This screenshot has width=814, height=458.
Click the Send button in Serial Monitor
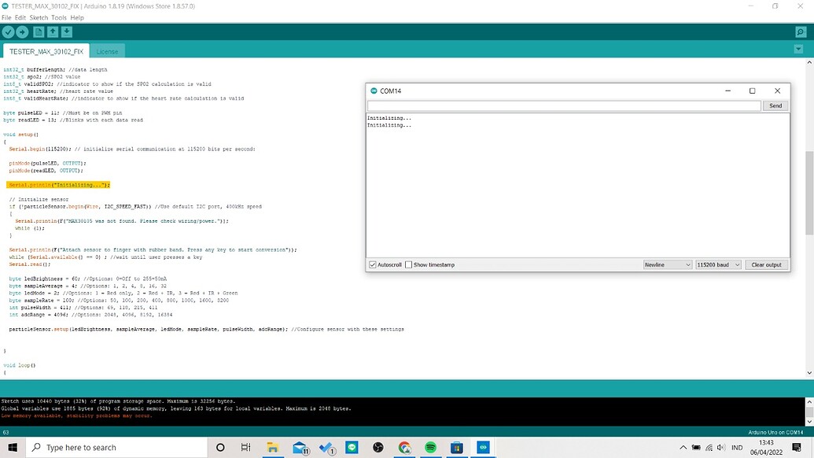coord(775,105)
